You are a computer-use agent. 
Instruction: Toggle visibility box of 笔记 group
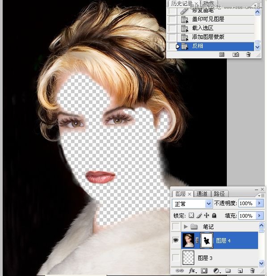175,227
